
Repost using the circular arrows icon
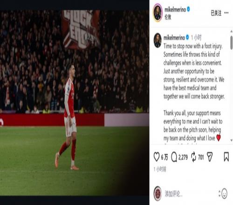click(193, 157)
